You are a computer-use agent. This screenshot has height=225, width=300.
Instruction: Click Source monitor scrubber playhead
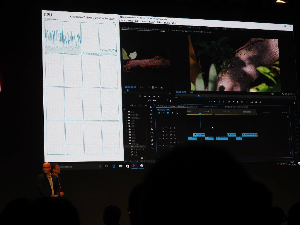[128, 90]
